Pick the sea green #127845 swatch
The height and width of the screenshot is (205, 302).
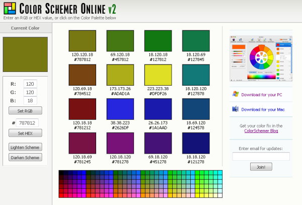point(196,41)
